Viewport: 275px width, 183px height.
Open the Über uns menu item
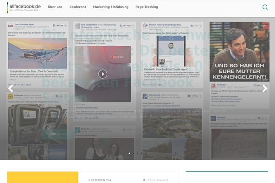(55, 7)
